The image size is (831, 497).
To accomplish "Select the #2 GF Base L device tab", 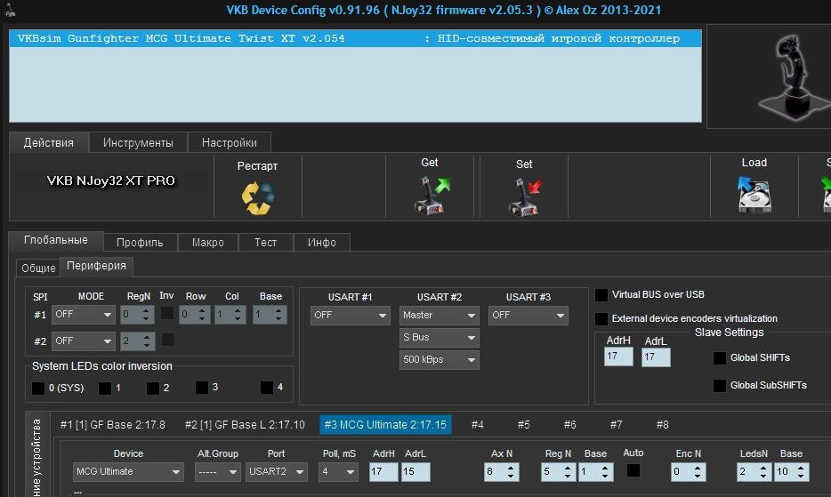I will point(245,425).
